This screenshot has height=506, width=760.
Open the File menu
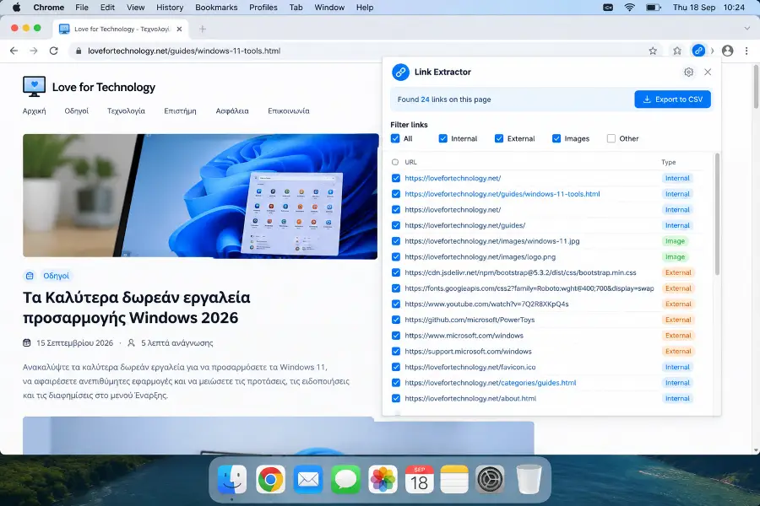pyautogui.click(x=82, y=8)
